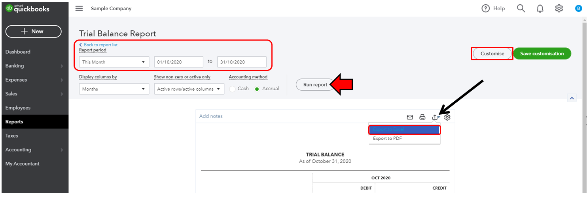587x203 pixels.
Task: Print the trial balance report
Action: 422,117
